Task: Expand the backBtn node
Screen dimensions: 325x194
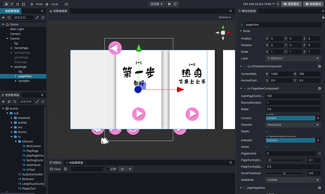Action: click(16, 81)
